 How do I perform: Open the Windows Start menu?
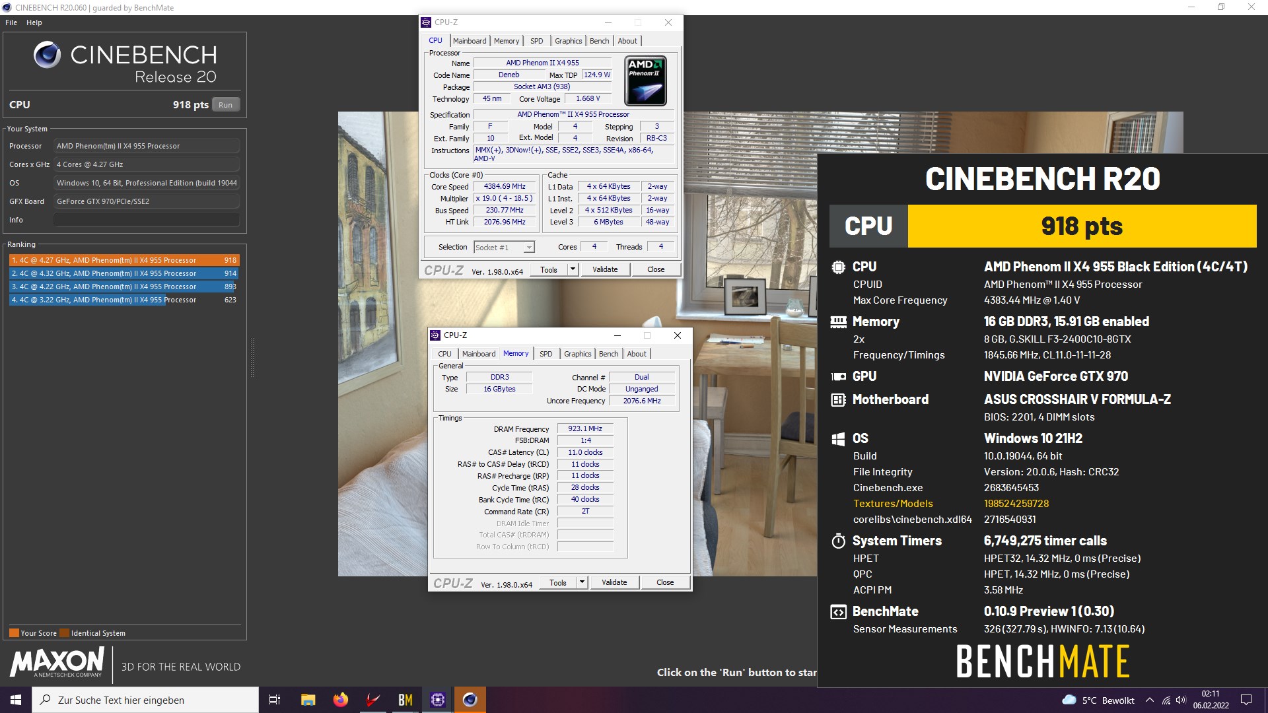16,700
